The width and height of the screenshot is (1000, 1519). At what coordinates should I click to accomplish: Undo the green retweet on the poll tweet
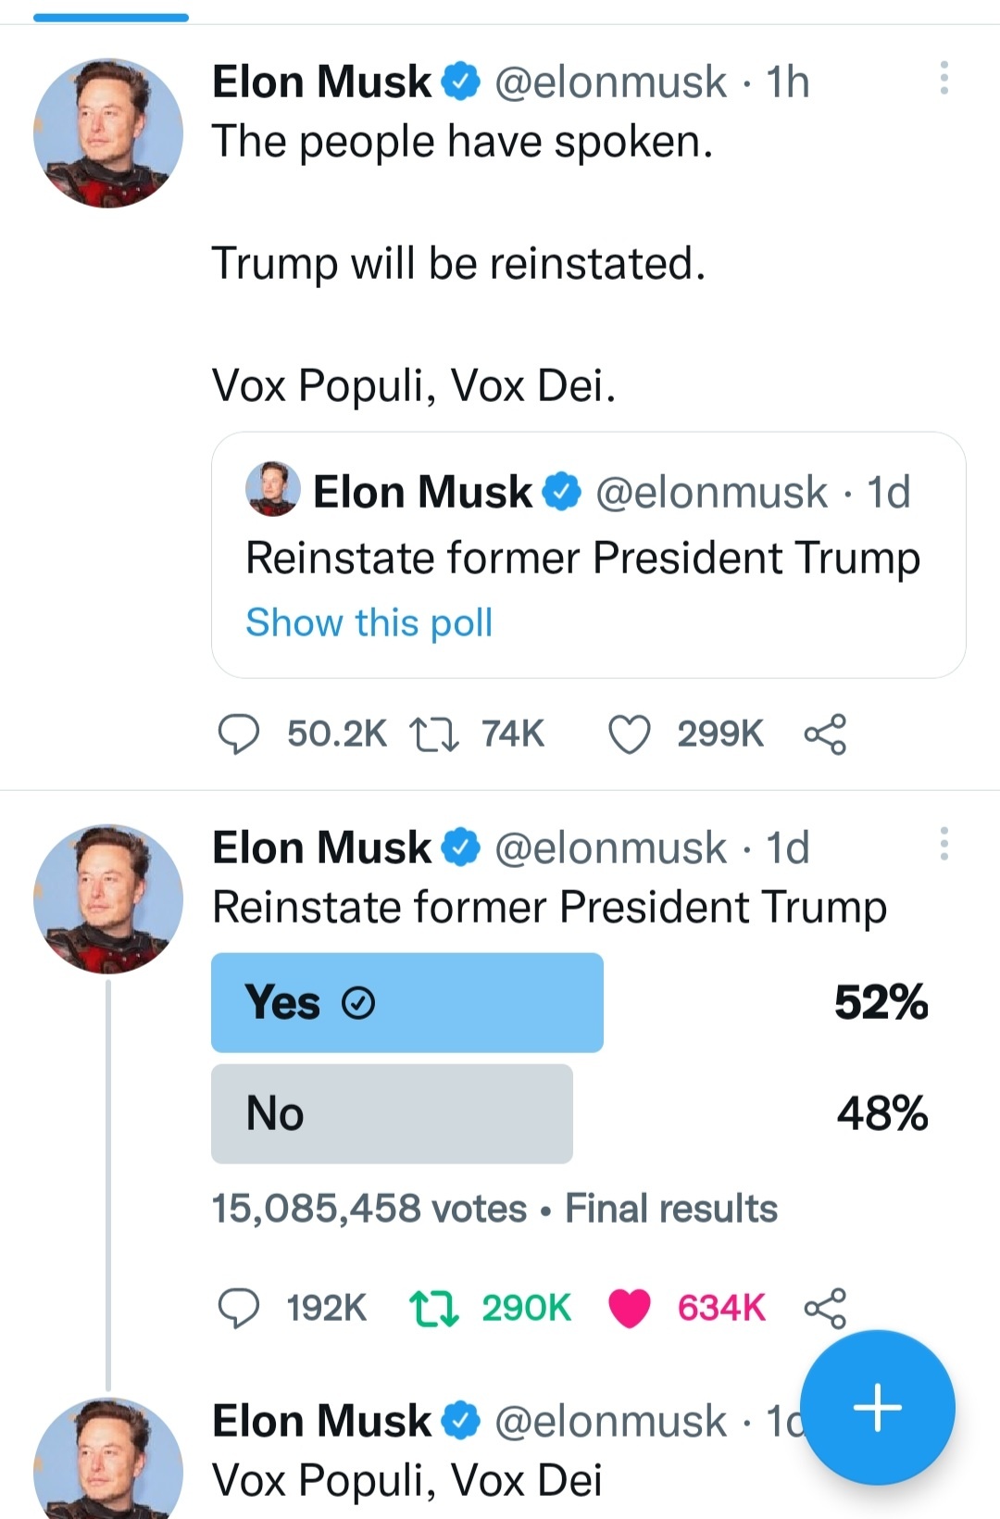pyautogui.click(x=434, y=1309)
